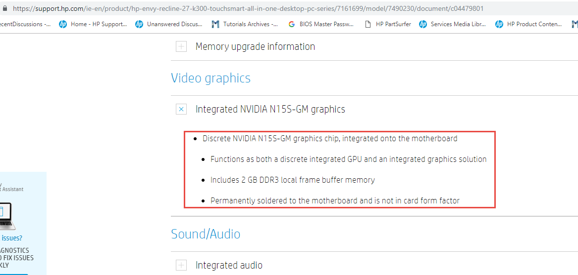Open the BIOS Master Password Google bookmark icon
The width and height of the screenshot is (578, 275).
(x=291, y=24)
